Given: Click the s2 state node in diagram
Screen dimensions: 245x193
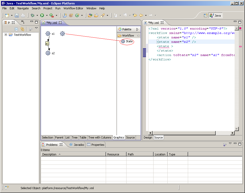Looking at the screenshot, I should tap(48, 53).
